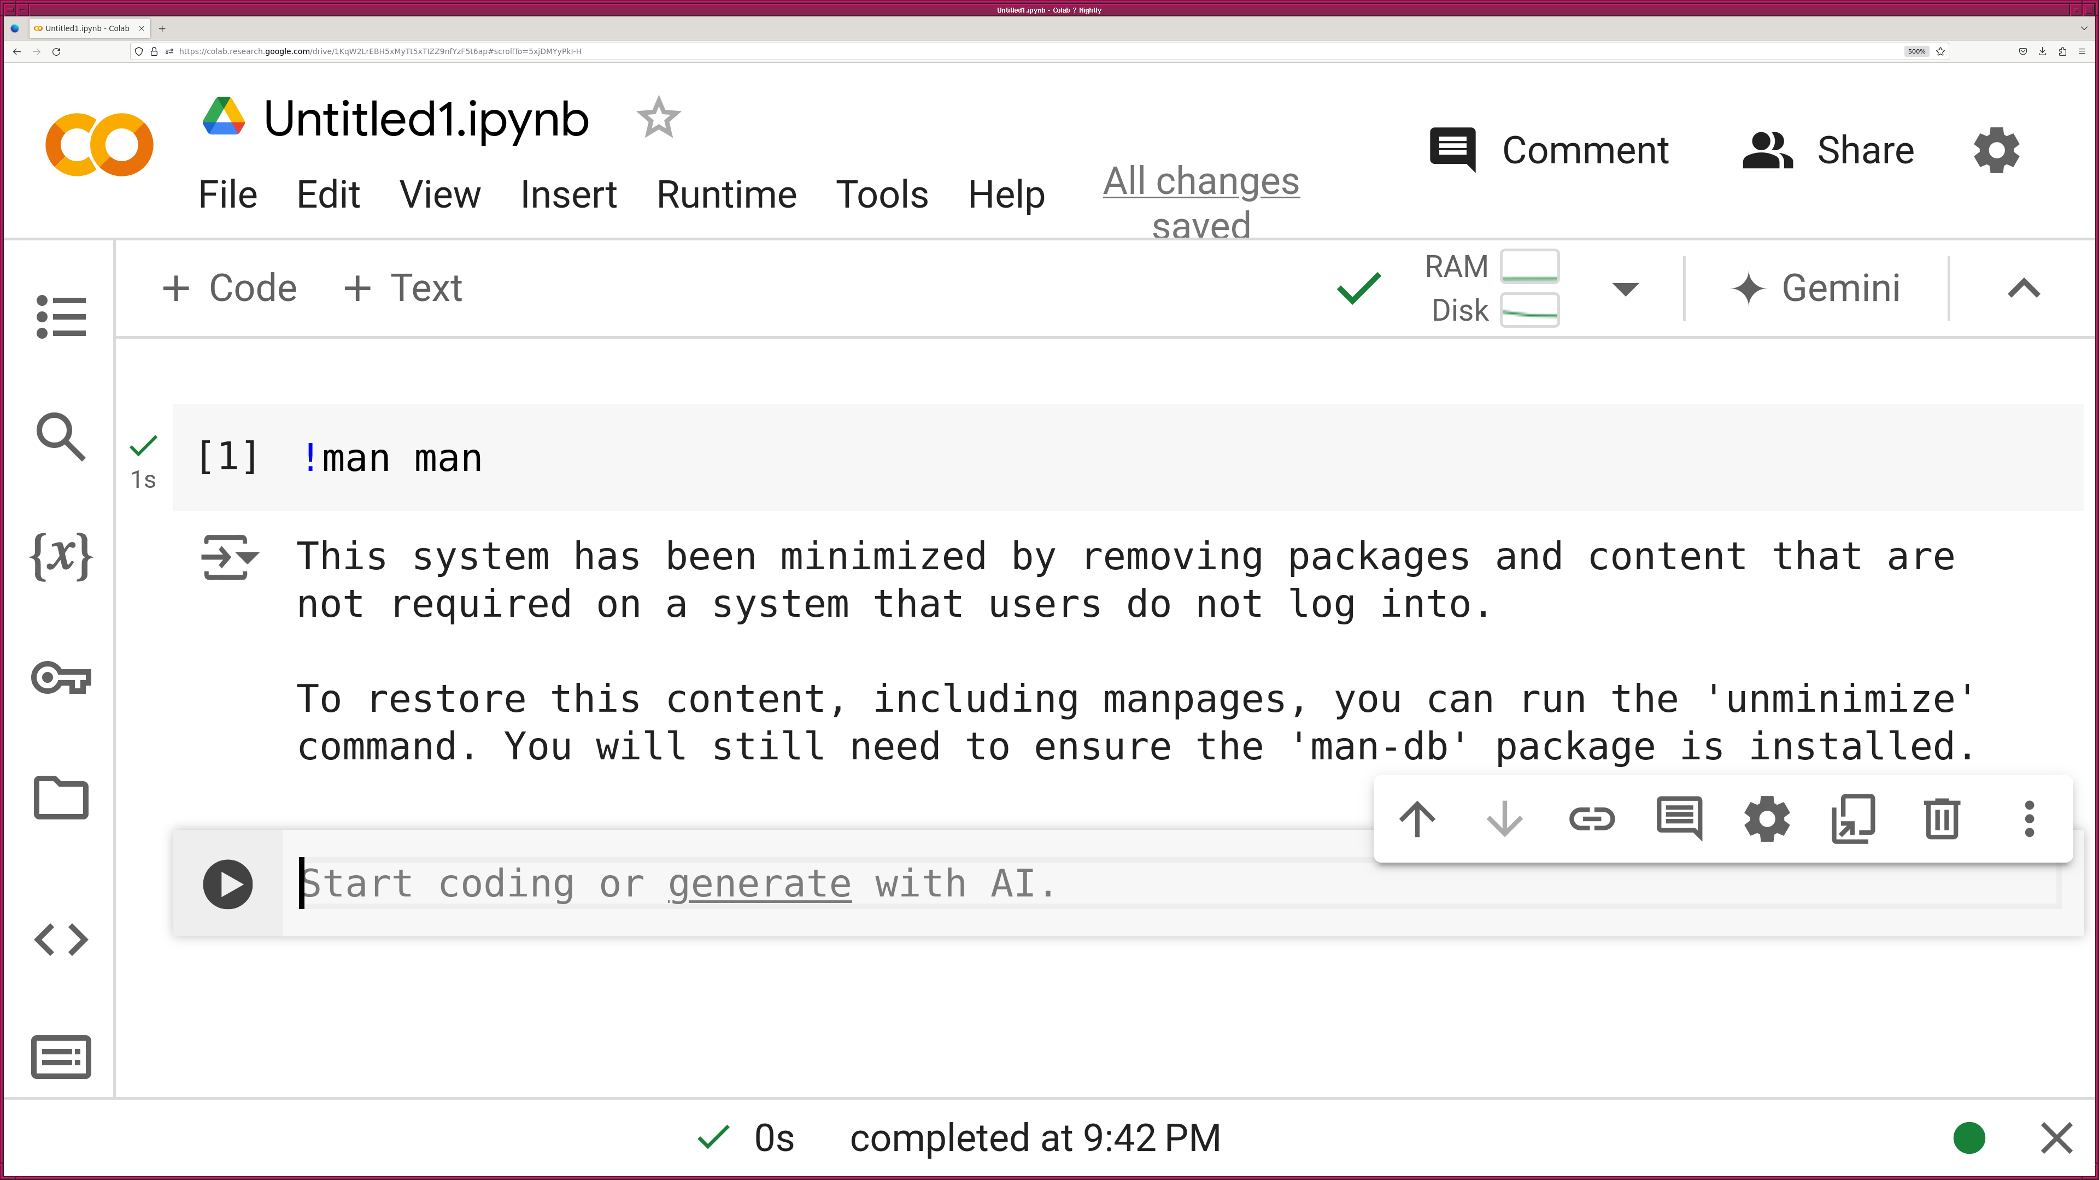Open more cell actions menu
2099x1180 pixels.
tap(2029, 818)
